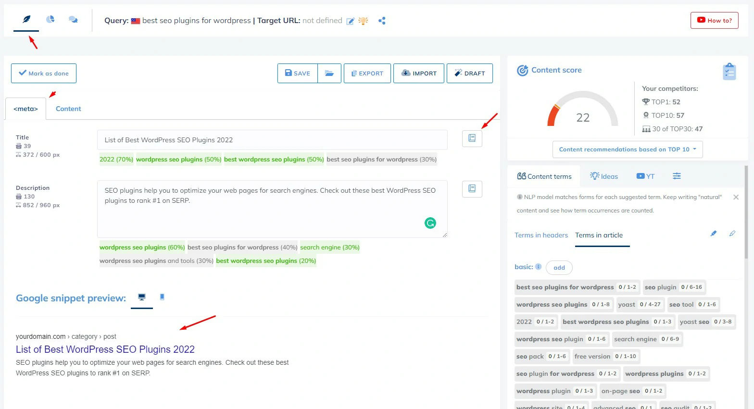Click the 'yoast' term chip
754x409 pixels.
tap(641, 304)
